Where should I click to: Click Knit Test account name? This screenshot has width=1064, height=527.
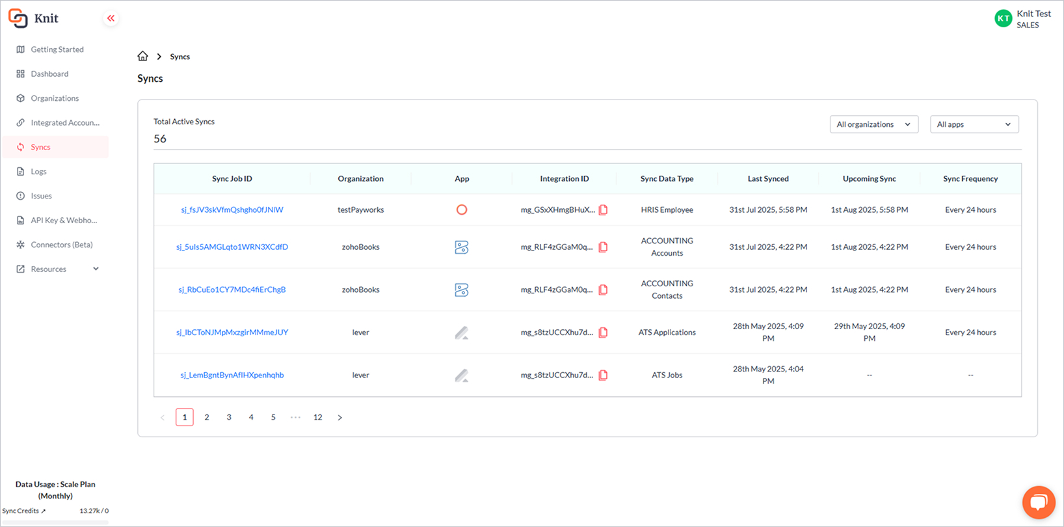coord(1034,14)
